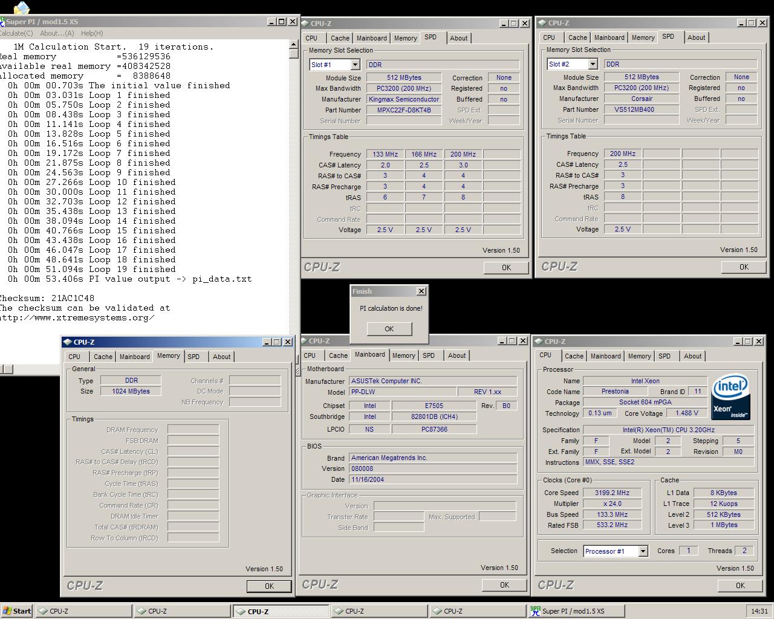The image size is (774, 619).
Task: Click the Loop 19 finished line
Action: (x=92, y=269)
